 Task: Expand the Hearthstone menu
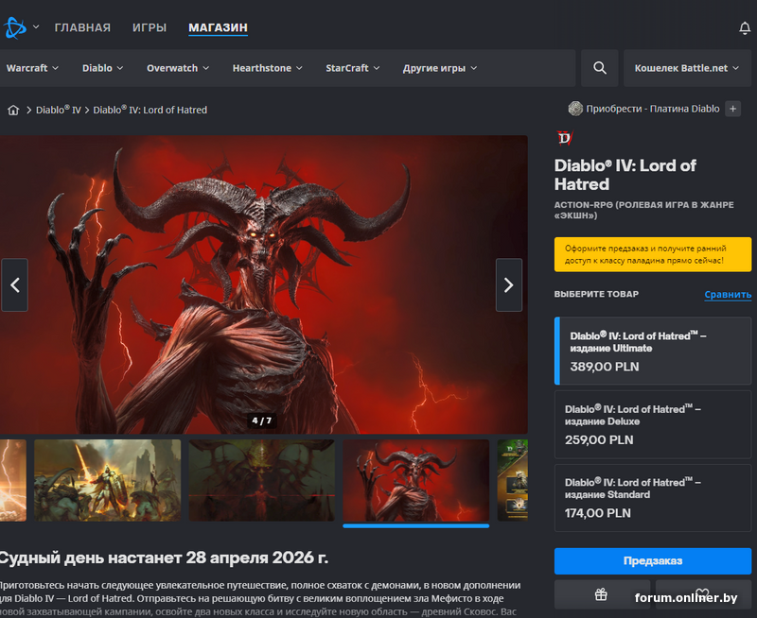[x=268, y=68]
